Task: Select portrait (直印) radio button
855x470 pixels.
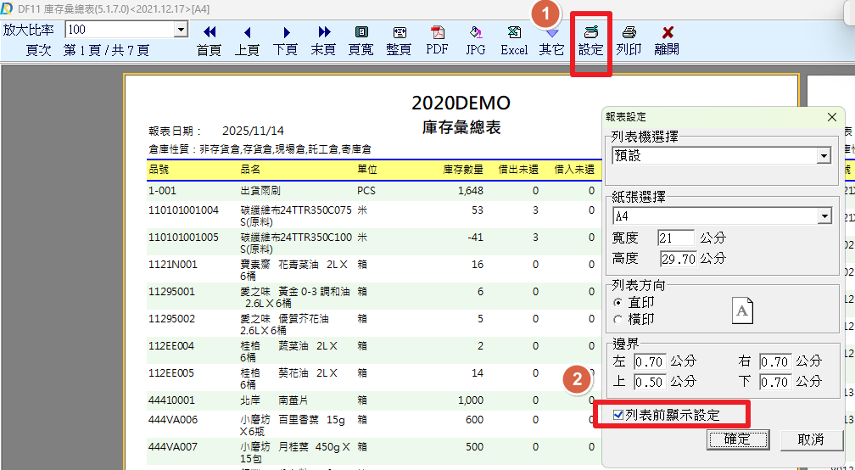Action: click(x=617, y=303)
